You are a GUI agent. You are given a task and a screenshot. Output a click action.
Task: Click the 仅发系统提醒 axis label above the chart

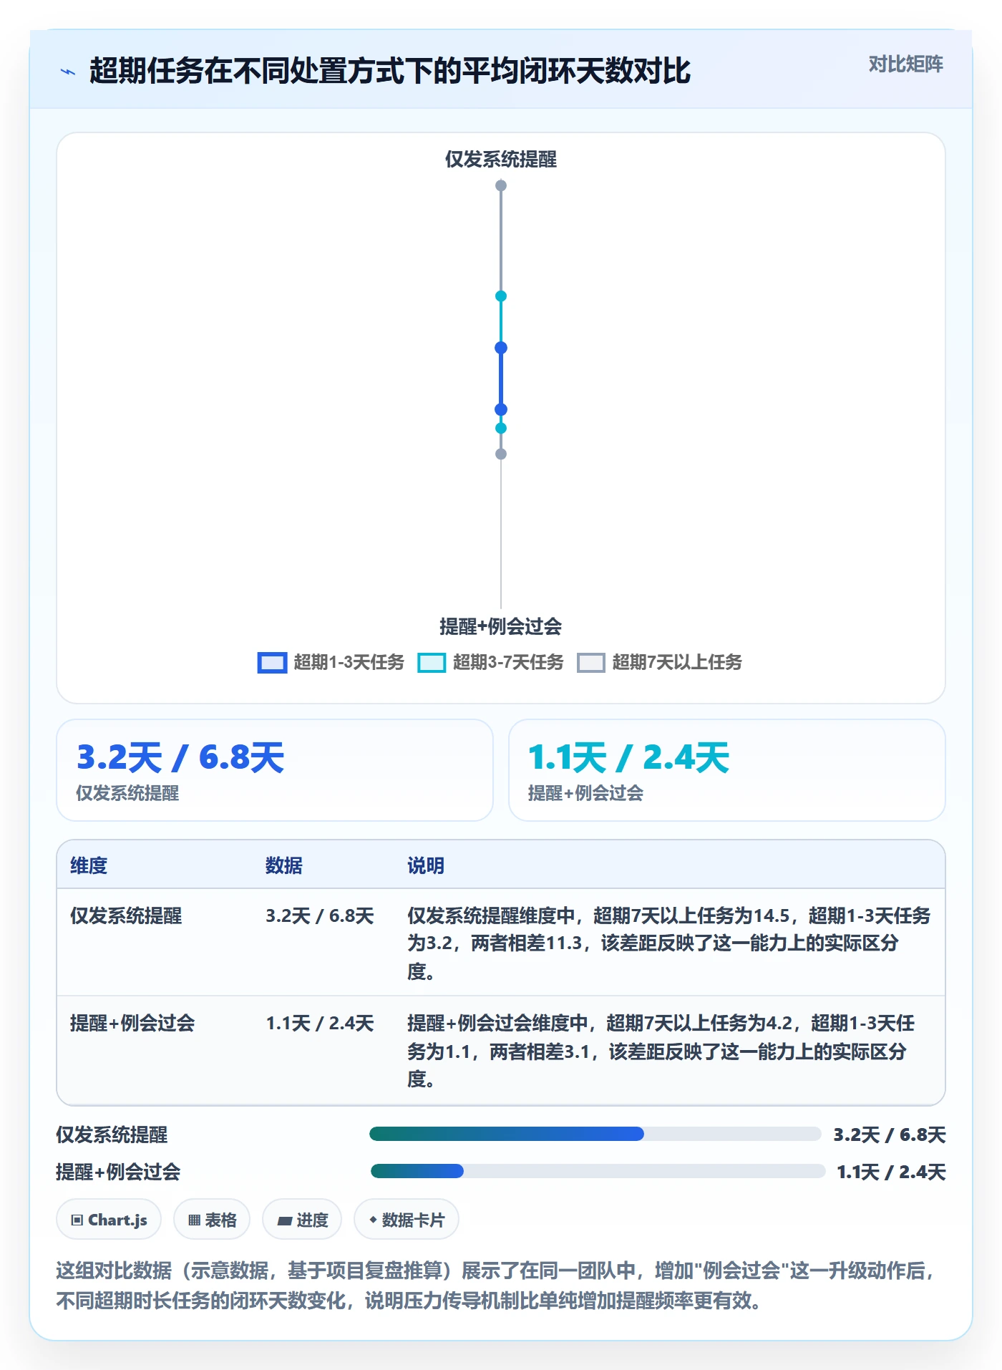coord(501,159)
